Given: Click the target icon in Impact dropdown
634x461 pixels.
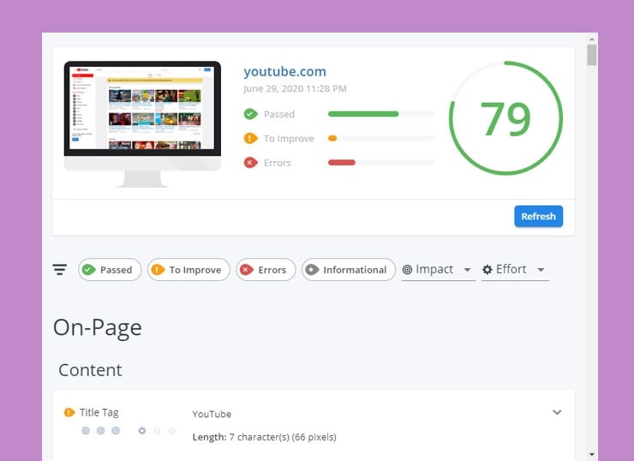Looking at the screenshot, I should pos(407,269).
